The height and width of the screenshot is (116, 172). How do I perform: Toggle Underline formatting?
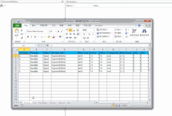pyautogui.click(x=35, y=37)
